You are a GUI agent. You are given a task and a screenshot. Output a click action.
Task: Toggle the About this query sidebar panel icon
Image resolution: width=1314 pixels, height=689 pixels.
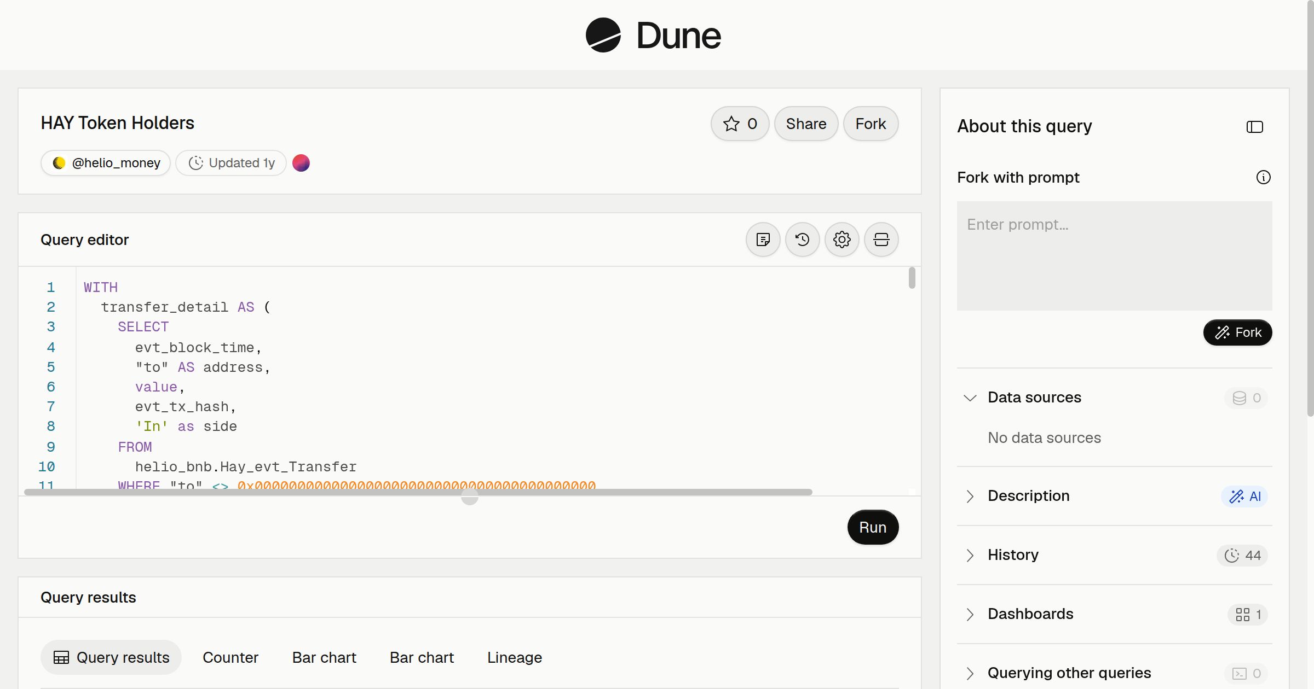click(1254, 127)
